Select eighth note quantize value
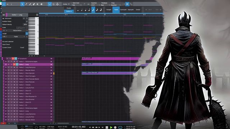 (89, 10)
